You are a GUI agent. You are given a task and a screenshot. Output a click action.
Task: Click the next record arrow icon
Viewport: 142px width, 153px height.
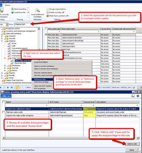[x=8, y=88]
